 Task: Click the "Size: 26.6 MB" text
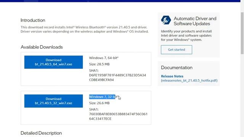coord(99,103)
